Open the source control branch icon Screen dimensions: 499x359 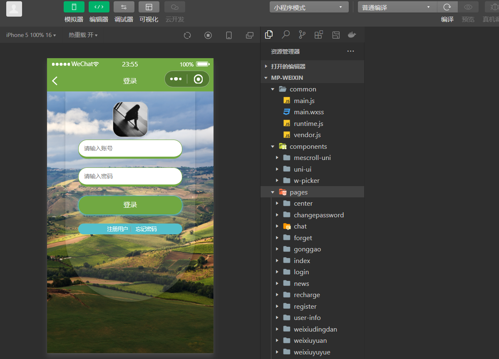pos(302,35)
